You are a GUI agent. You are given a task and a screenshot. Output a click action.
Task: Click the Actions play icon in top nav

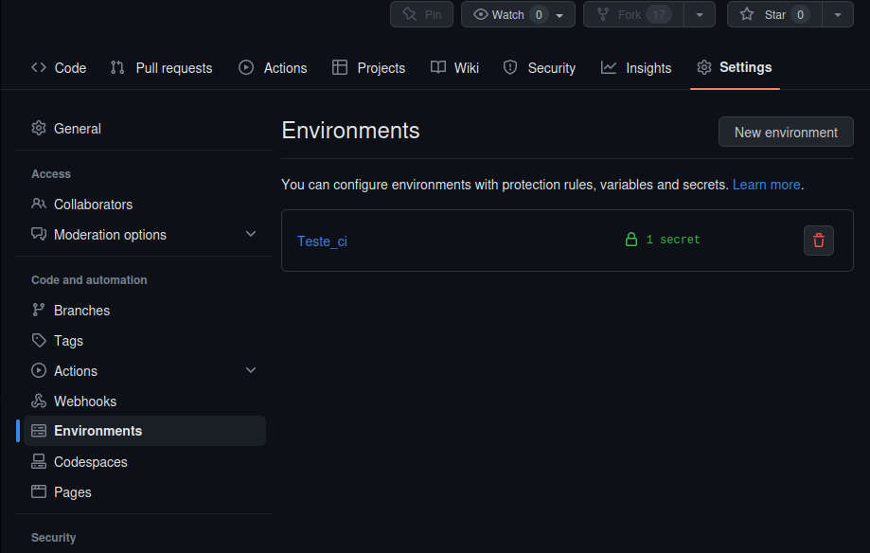tap(246, 68)
